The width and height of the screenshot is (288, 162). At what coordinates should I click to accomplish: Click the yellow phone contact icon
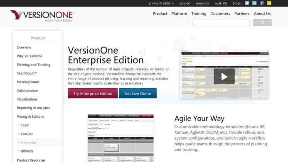pos(269,3)
